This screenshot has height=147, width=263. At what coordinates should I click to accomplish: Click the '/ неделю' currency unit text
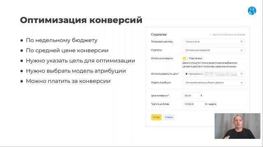pyautogui.click(x=211, y=104)
